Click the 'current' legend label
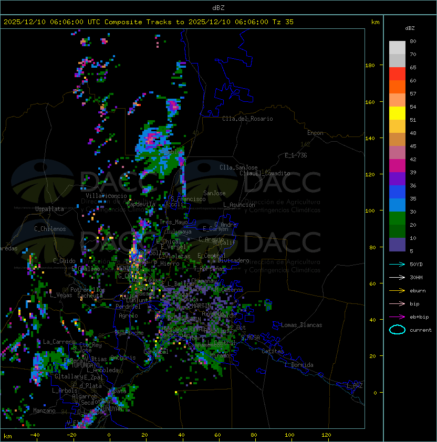The height and width of the screenshot is (442, 437). (x=421, y=330)
